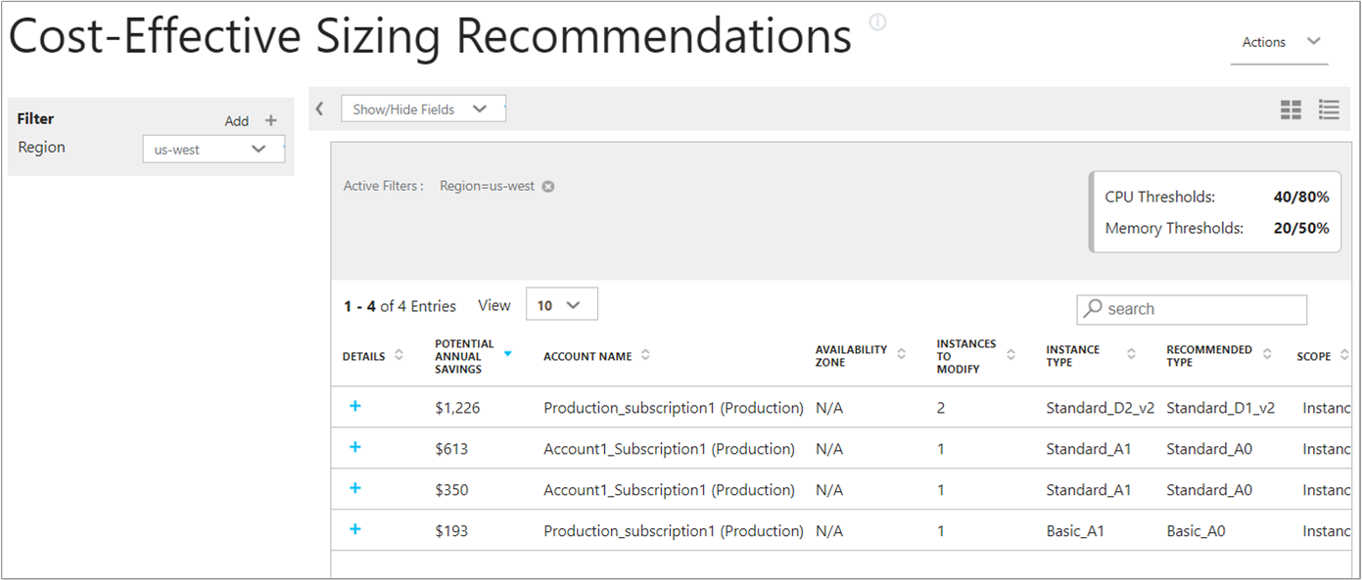Click the 1 - 4 of 4 Entries text
The height and width of the screenshot is (580, 1362).
coord(399,306)
